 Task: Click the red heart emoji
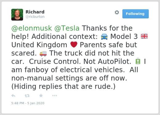[74, 45]
